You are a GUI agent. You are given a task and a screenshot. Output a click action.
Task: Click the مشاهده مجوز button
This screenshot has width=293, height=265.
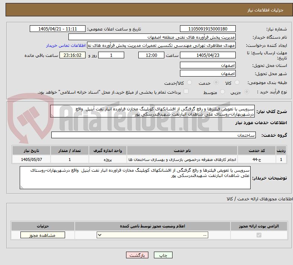(43, 235)
